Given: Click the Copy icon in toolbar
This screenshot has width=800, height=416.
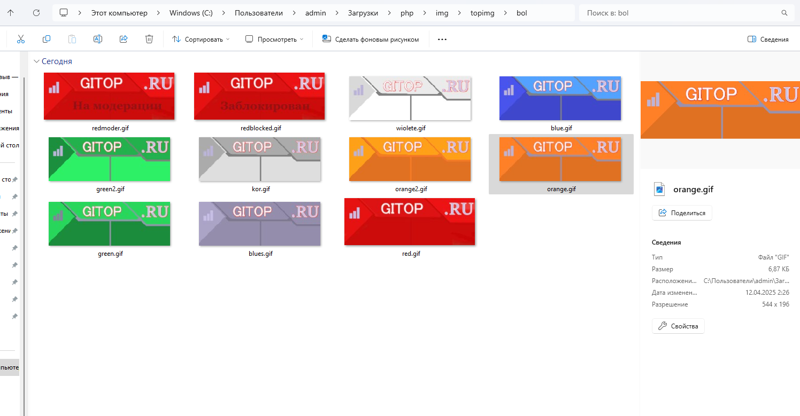Looking at the screenshot, I should point(47,39).
